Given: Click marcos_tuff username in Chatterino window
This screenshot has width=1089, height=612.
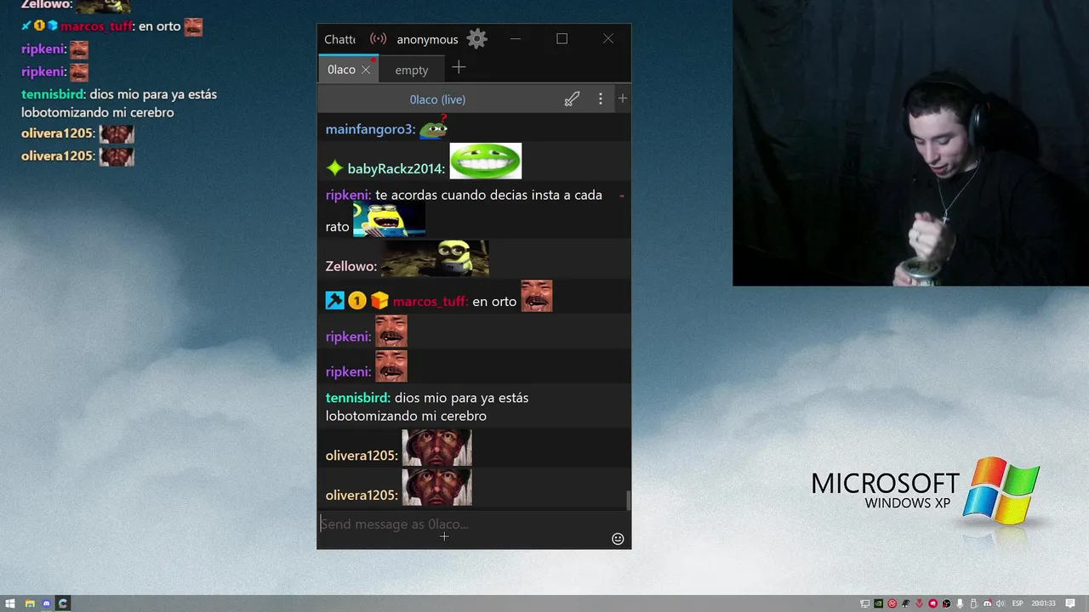Looking at the screenshot, I should [430, 302].
